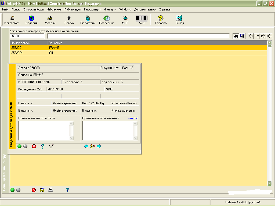
Task: Show the Последние (recent) toolbar icon
Action: point(107,20)
